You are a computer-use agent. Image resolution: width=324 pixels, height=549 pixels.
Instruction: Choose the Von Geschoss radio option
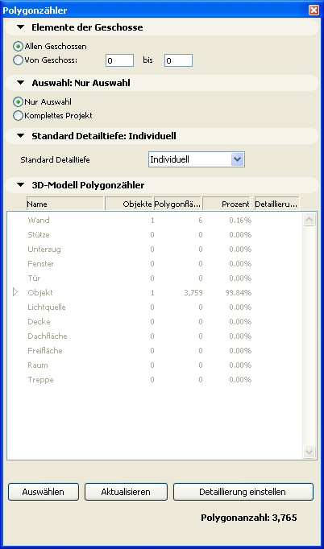point(18,60)
